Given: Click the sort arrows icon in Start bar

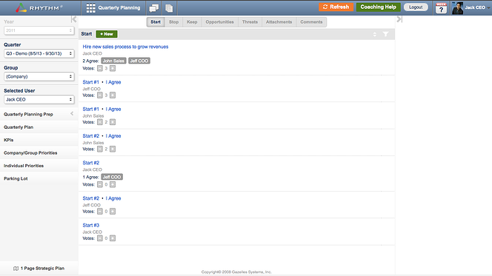Looking at the screenshot, I should click(x=375, y=34).
